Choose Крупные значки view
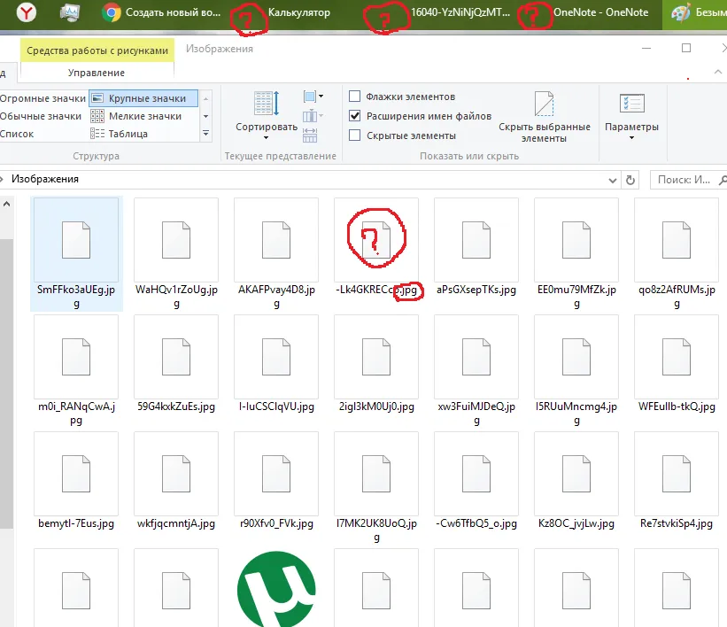The image size is (727, 627). coord(143,98)
